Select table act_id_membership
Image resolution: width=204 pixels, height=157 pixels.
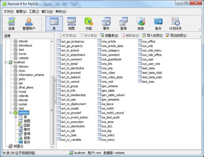point(73,95)
